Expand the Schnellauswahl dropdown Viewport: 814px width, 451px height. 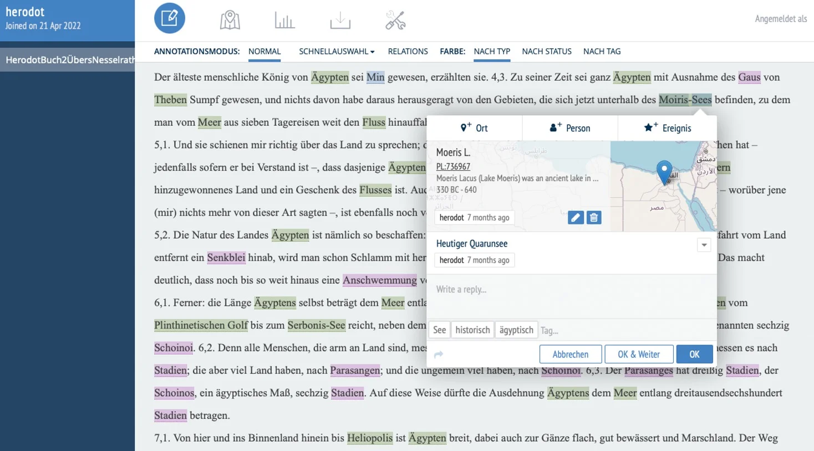point(337,52)
